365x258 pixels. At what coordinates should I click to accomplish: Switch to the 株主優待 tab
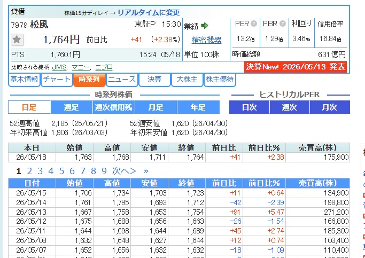220,80
